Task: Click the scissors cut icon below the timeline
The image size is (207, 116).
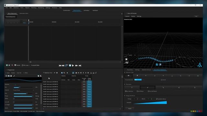Action: click(9, 65)
